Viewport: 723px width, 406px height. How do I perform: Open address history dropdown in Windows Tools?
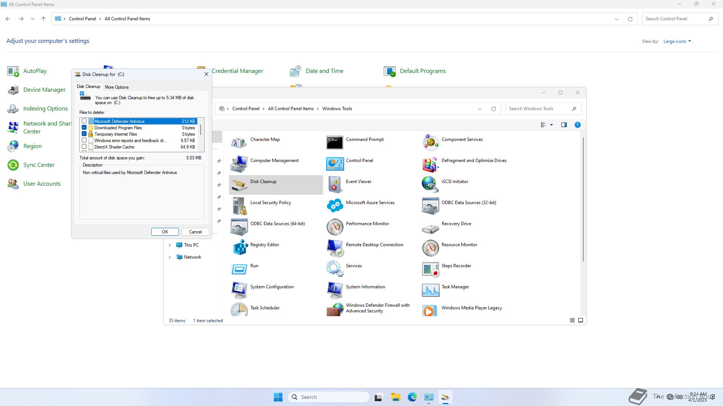pyautogui.click(x=479, y=109)
